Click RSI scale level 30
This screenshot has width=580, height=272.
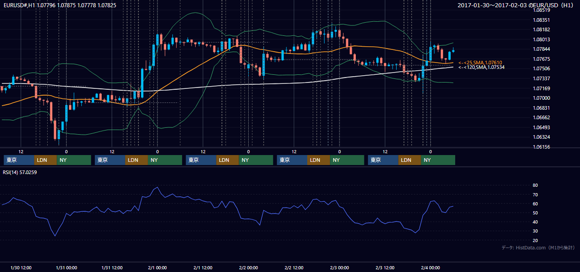click(x=535, y=231)
